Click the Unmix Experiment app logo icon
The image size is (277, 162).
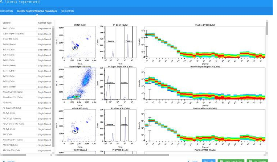pyautogui.click(x=2, y=2)
